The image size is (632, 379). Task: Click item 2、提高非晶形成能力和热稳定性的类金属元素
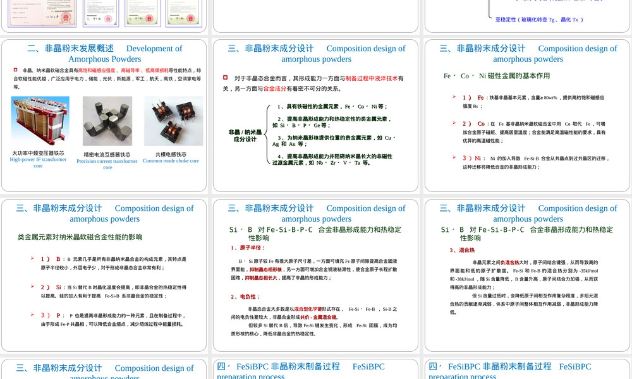[x=332, y=122]
